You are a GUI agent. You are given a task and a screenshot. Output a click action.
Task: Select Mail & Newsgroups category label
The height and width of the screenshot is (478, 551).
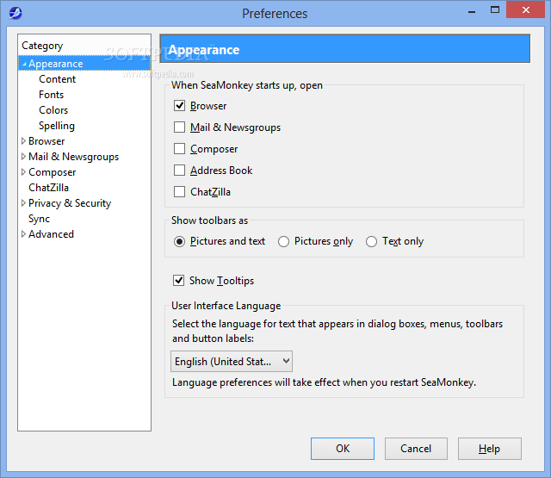pyautogui.click(x=73, y=157)
